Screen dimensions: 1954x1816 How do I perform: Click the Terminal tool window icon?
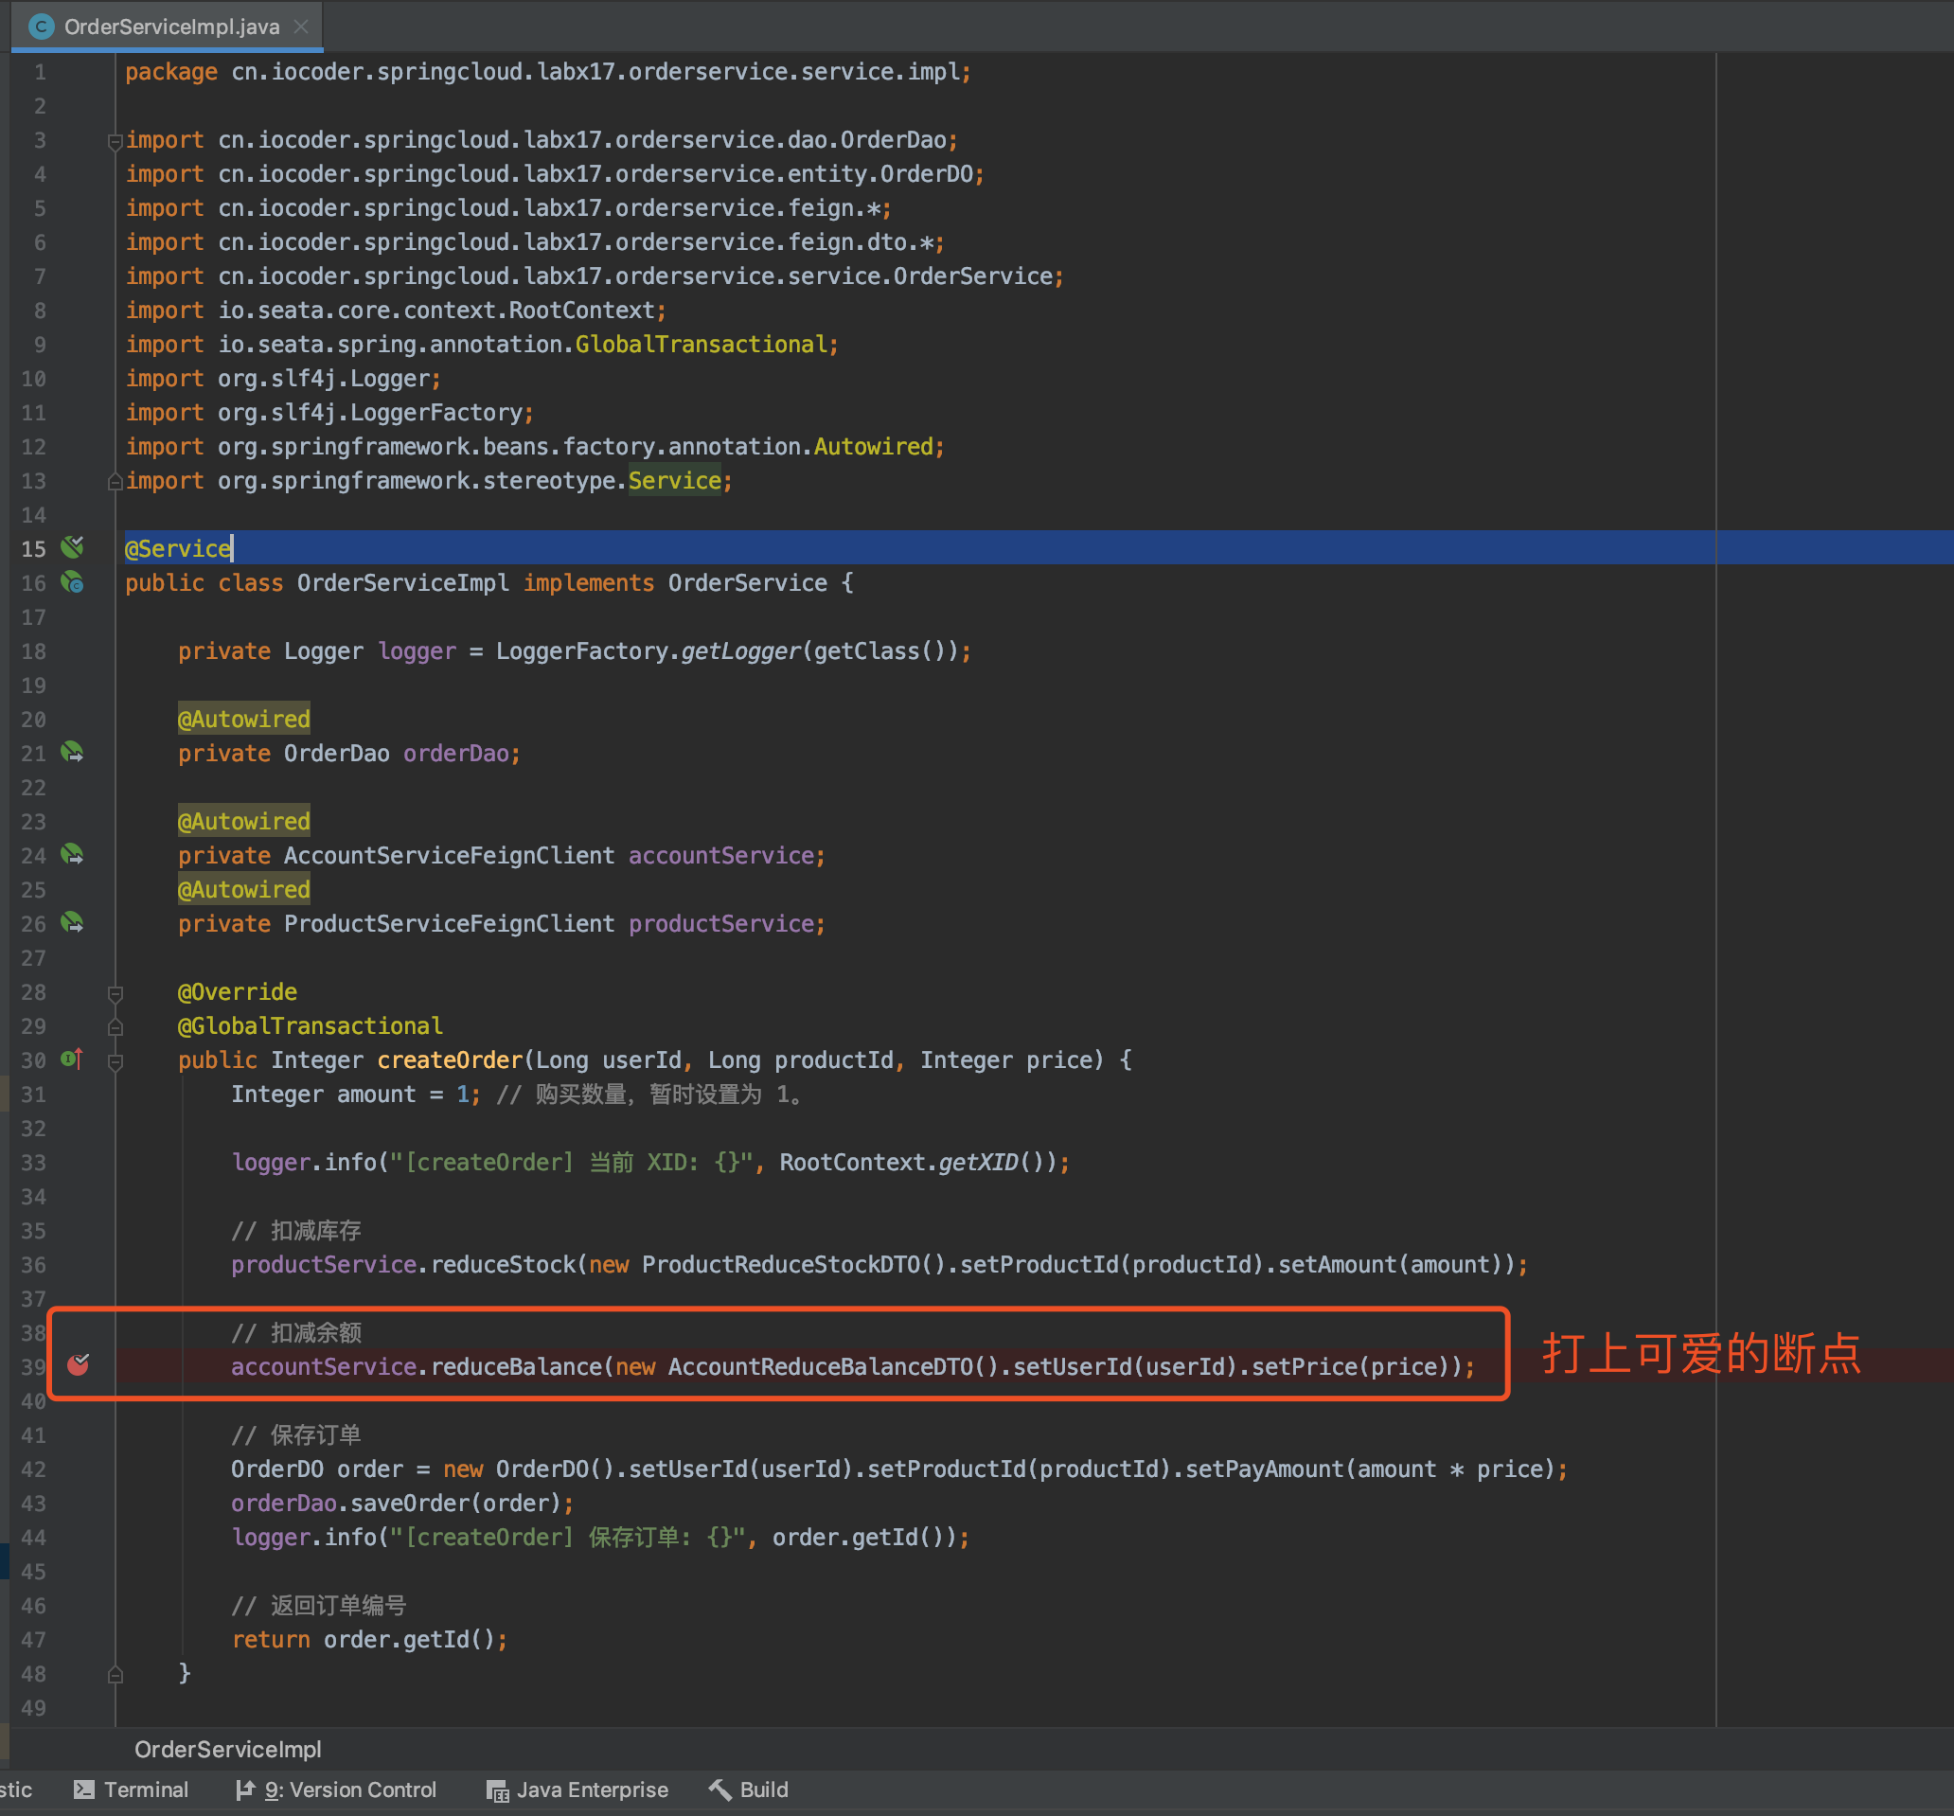point(84,1790)
